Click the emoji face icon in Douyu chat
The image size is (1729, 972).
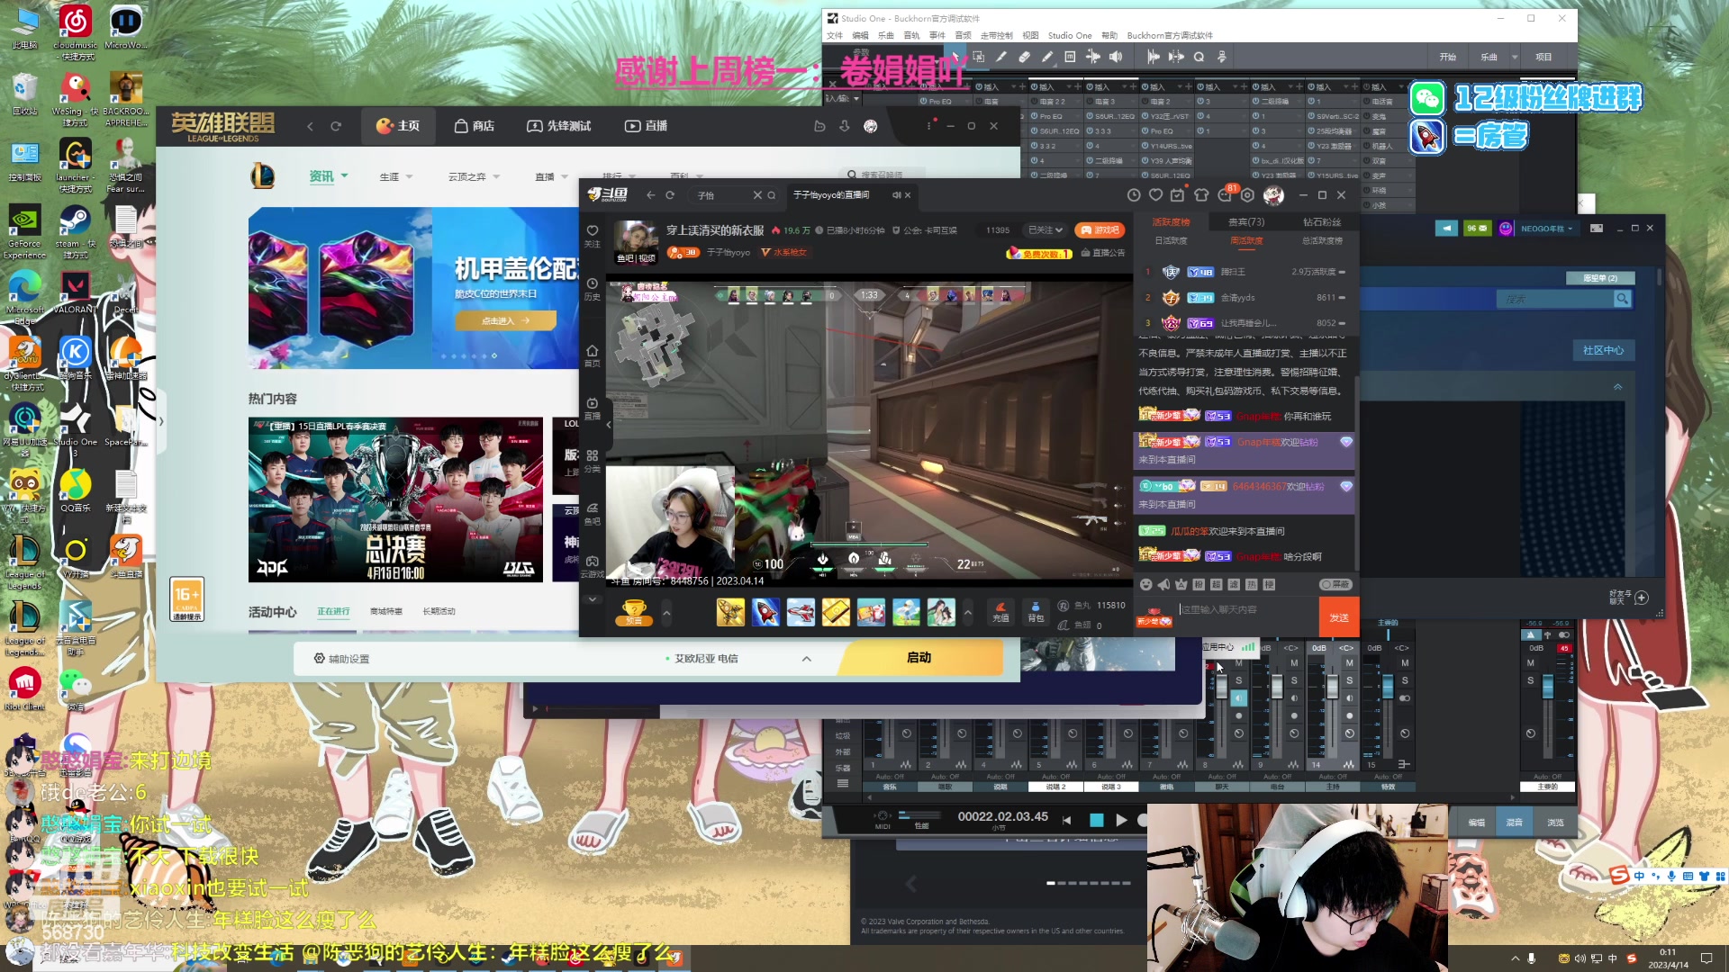tap(1145, 585)
